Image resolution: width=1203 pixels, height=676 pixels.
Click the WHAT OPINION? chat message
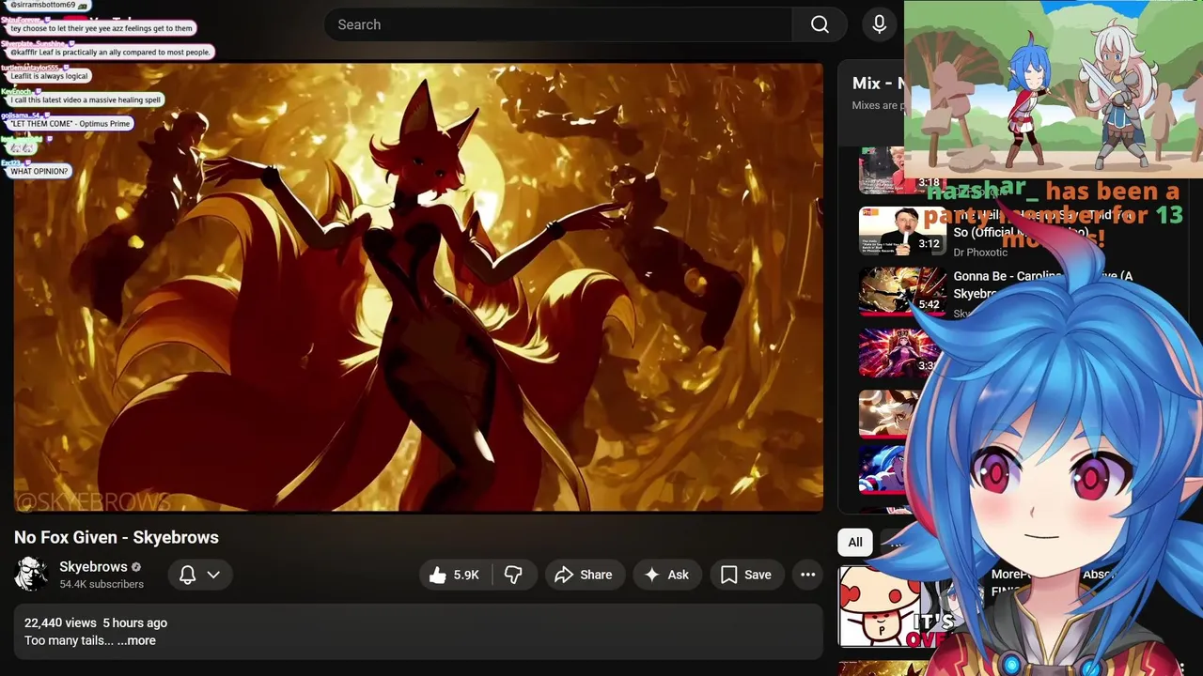click(x=39, y=172)
